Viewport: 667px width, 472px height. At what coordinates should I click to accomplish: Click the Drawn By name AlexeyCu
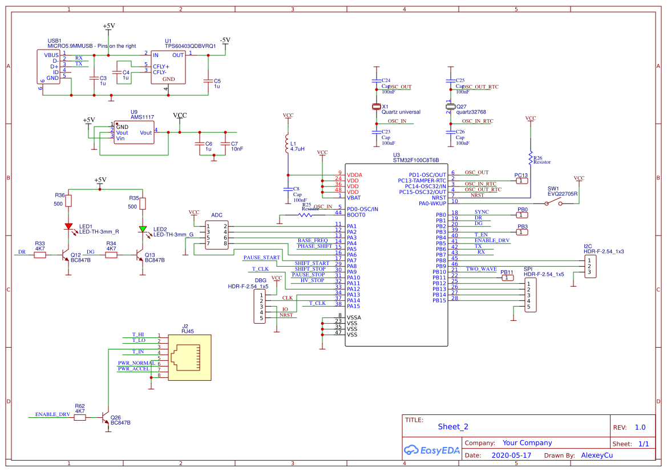pos(597,455)
